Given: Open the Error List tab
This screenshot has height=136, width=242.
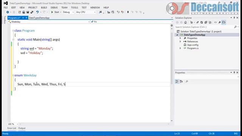Looking at the screenshot, I should click(x=12, y=128).
